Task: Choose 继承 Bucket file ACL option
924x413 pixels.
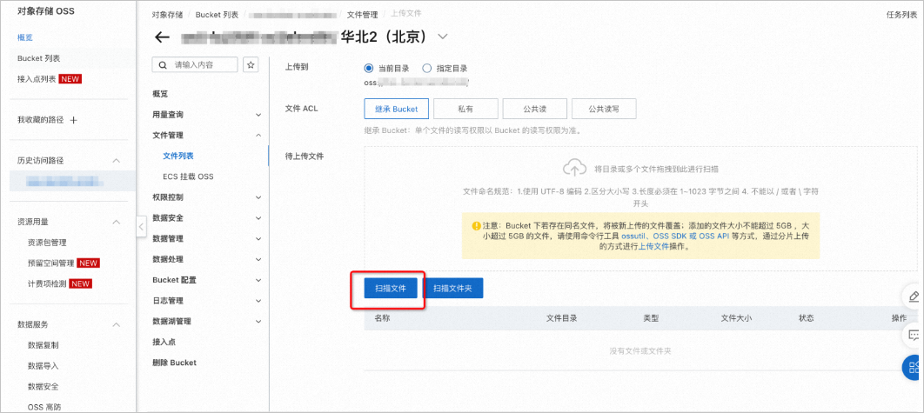Action: [396, 109]
